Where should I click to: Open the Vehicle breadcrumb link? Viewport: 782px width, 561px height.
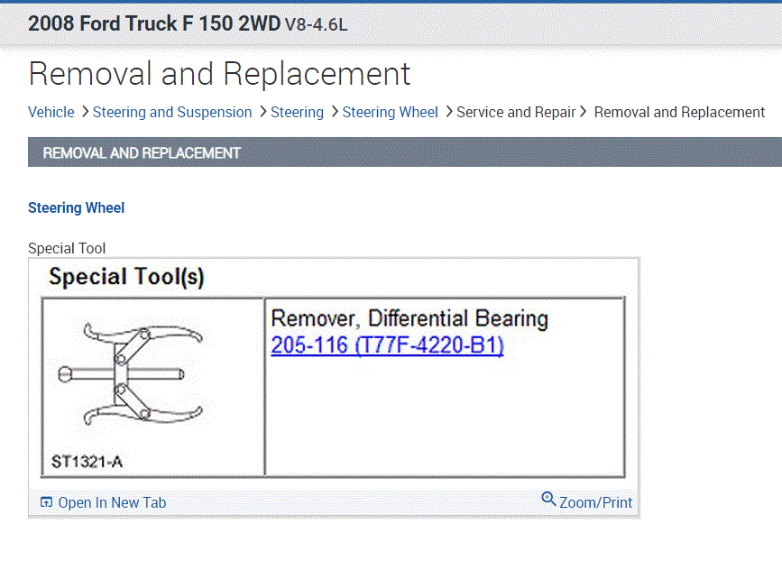51,112
